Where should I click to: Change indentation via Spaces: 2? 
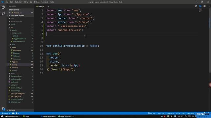pos(170,113)
